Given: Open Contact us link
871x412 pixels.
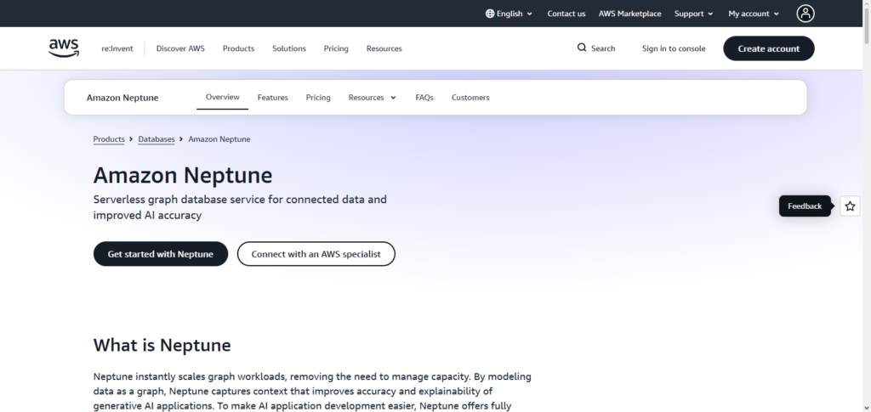Looking at the screenshot, I should pyautogui.click(x=566, y=14).
